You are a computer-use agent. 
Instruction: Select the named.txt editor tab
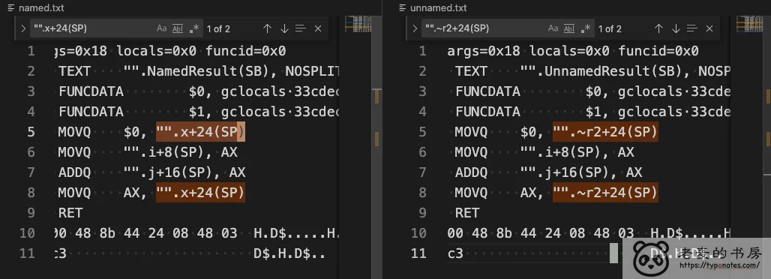(36, 7)
